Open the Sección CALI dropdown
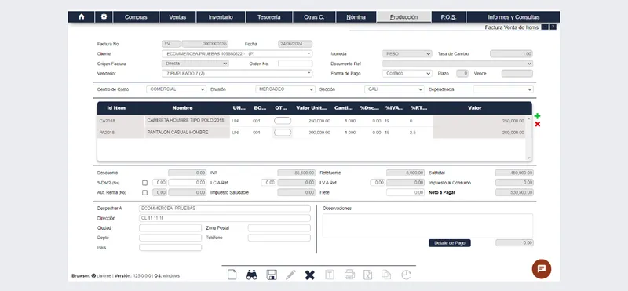 pos(394,89)
